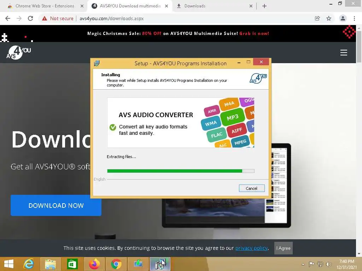Click Grab it now sale link

254,34
